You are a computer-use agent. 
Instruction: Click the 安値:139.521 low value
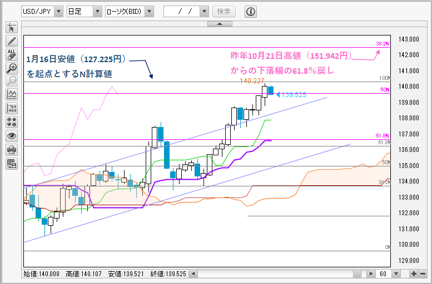pyautogui.click(x=126, y=274)
